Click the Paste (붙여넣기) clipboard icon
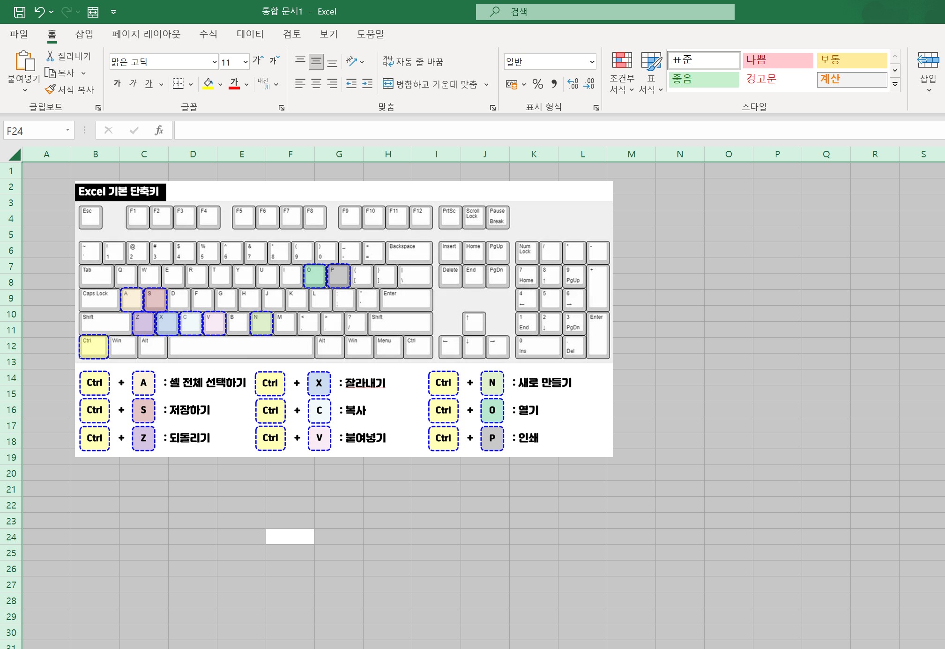This screenshot has width=945, height=649. pos(24,61)
